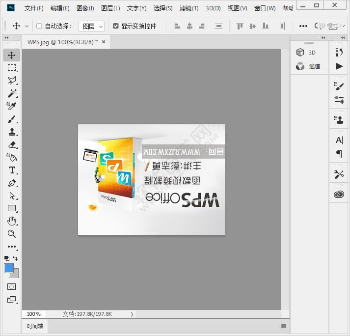
Task: Select the Zoom magnifier tool
Action: coord(12,234)
